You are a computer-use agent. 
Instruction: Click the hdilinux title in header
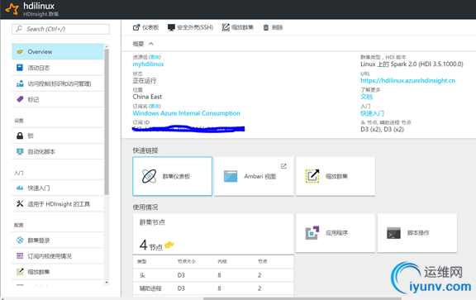39,6
